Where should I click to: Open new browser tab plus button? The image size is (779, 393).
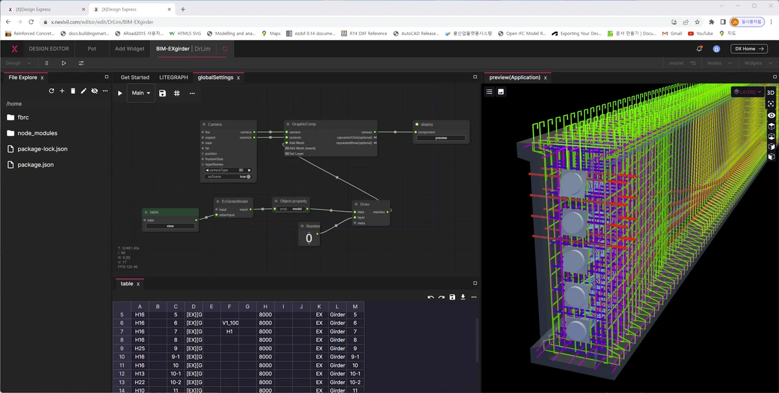(183, 10)
